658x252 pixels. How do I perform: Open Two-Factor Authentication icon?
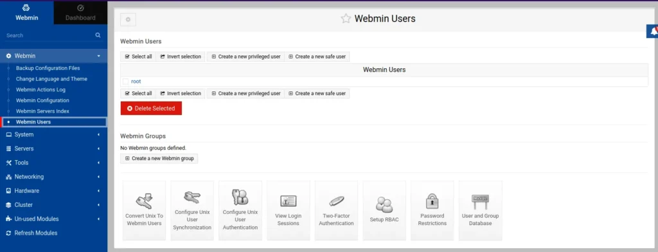pos(336,210)
